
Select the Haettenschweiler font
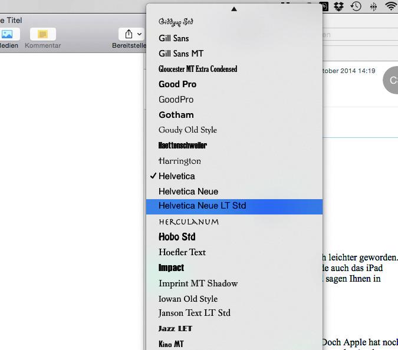[x=234, y=146]
